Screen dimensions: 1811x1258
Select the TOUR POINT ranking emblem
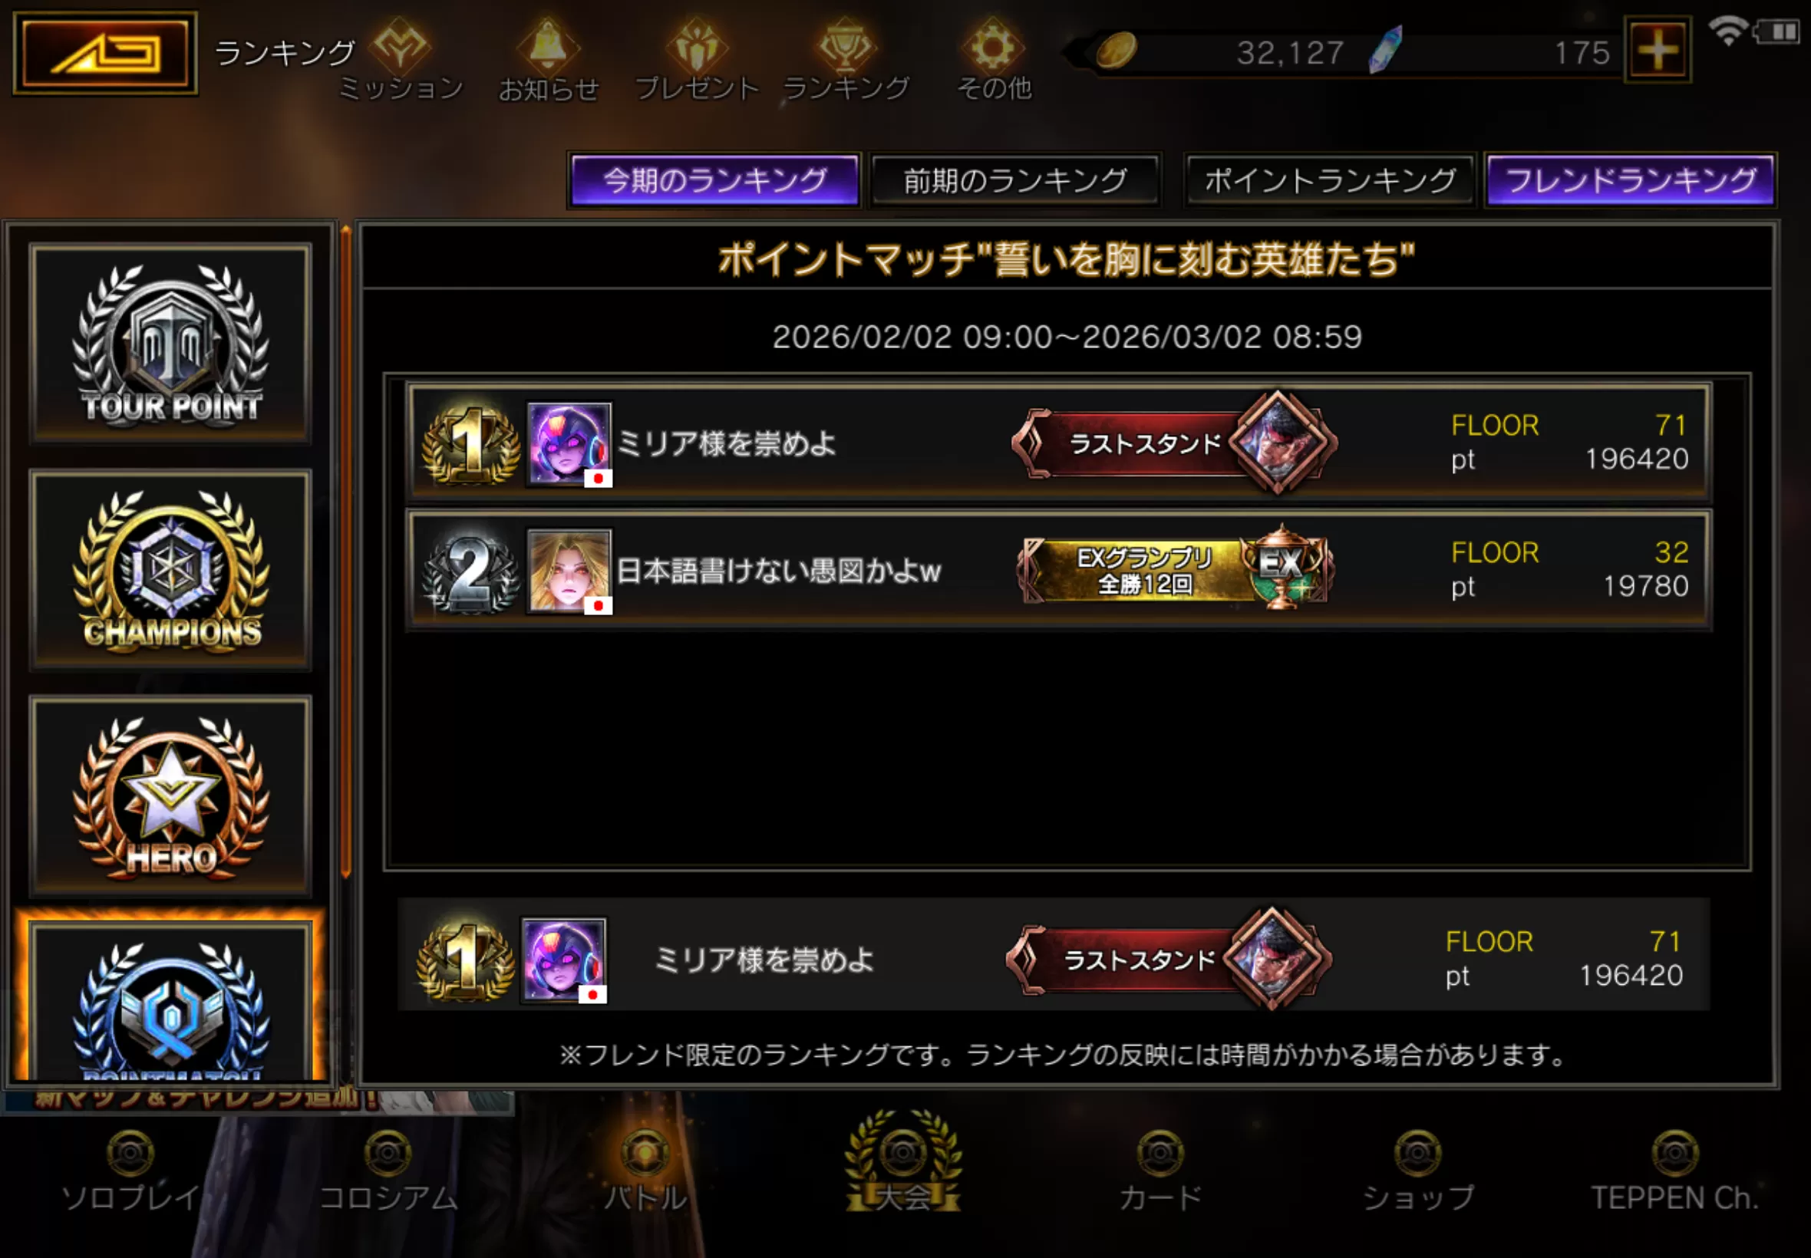170,343
